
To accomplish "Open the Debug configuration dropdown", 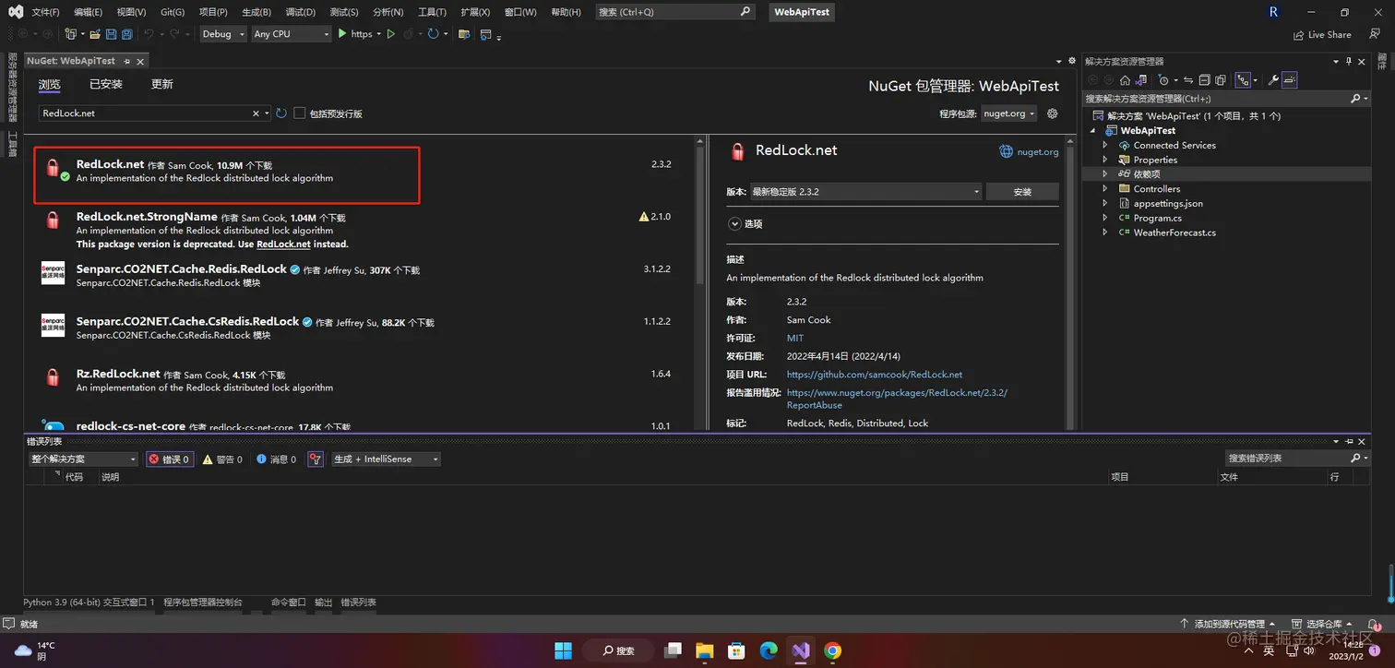I will (223, 34).
